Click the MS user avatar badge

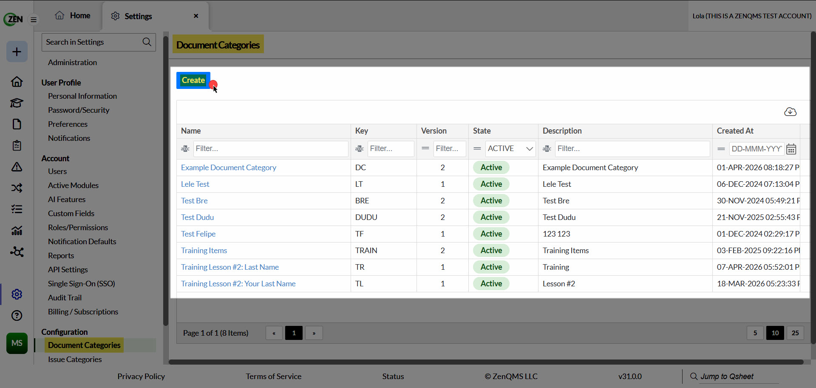click(x=17, y=343)
